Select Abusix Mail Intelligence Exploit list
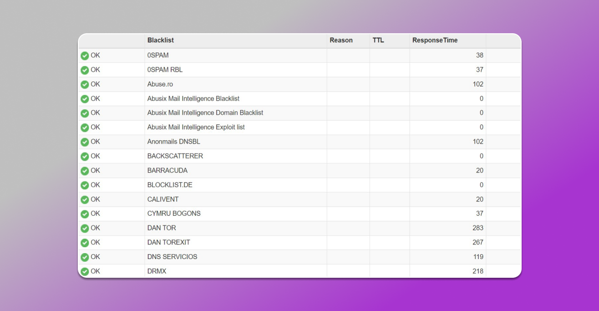599x311 pixels. [196, 127]
